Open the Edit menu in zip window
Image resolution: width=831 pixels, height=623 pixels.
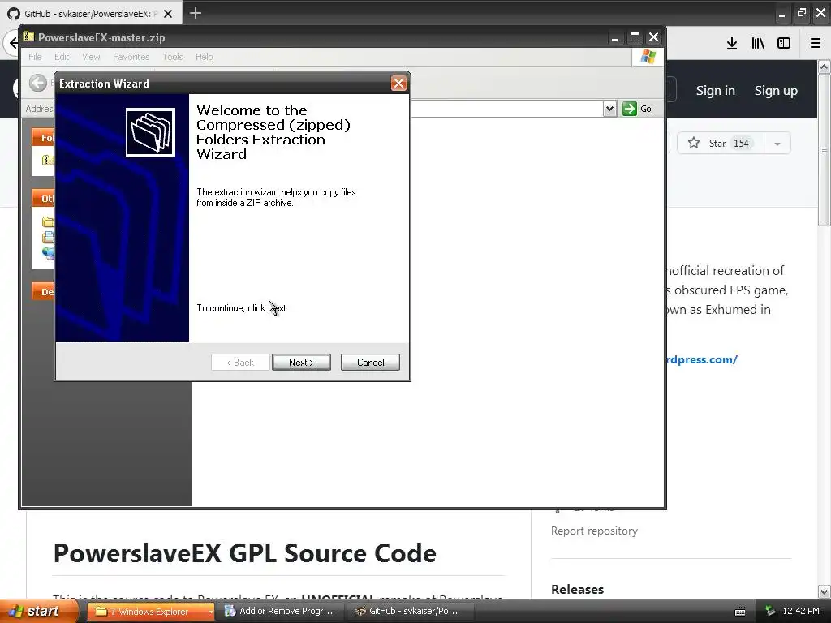click(x=62, y=57)
